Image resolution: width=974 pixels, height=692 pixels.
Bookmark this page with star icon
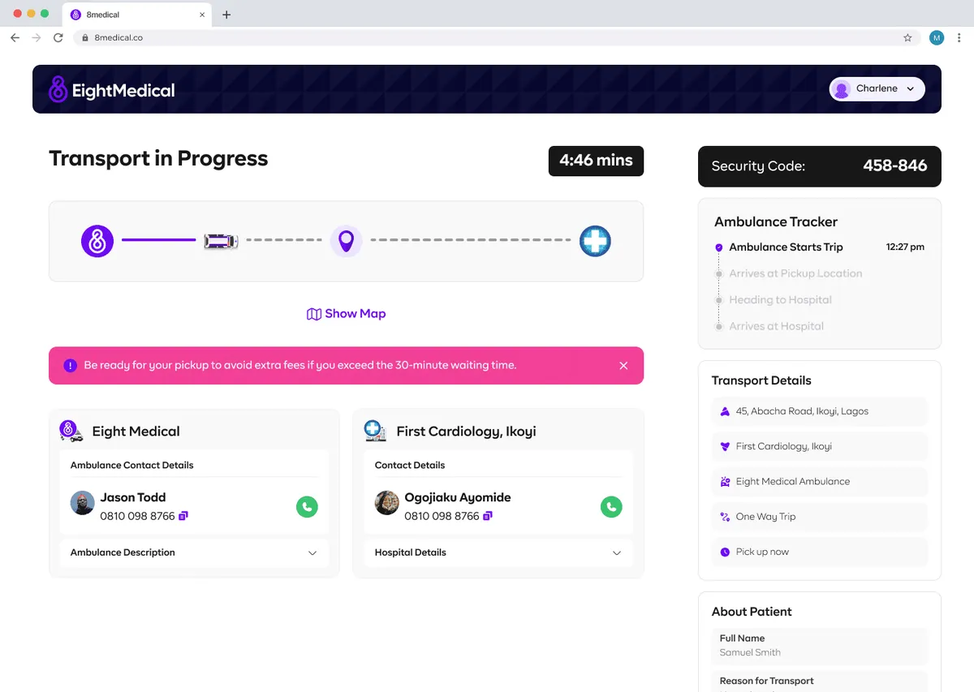[x=907, y=37]
